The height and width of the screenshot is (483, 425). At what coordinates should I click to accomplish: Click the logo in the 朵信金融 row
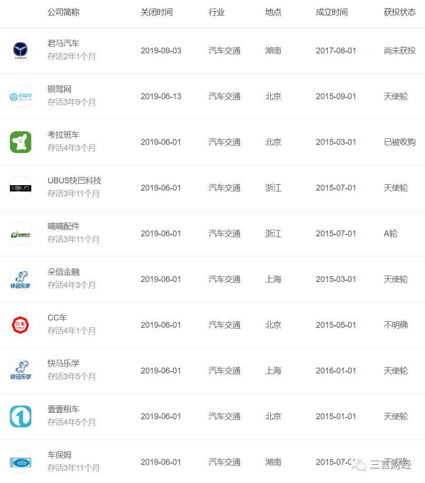(x=21, y=279)
